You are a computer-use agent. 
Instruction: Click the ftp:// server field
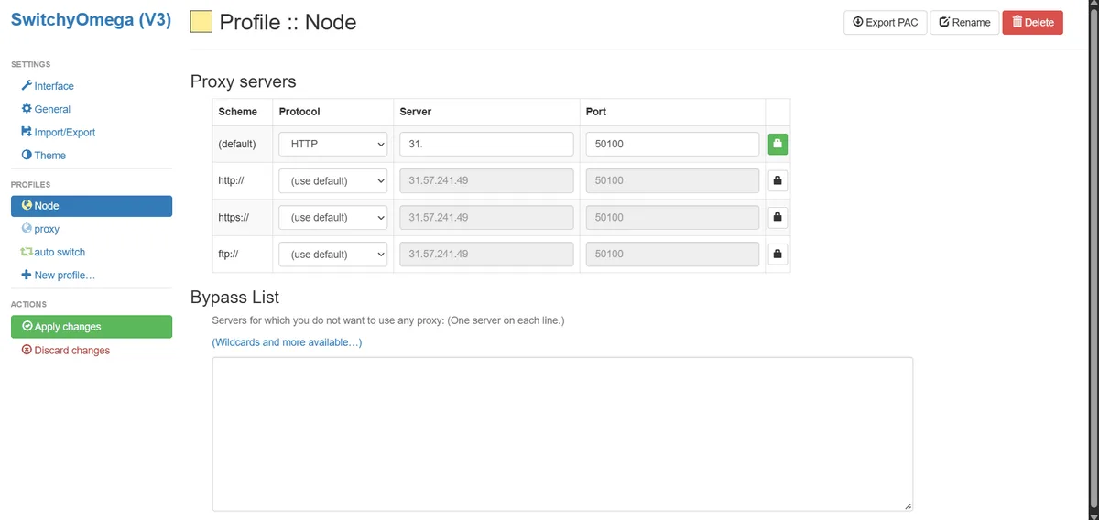[x=487, y=254]
